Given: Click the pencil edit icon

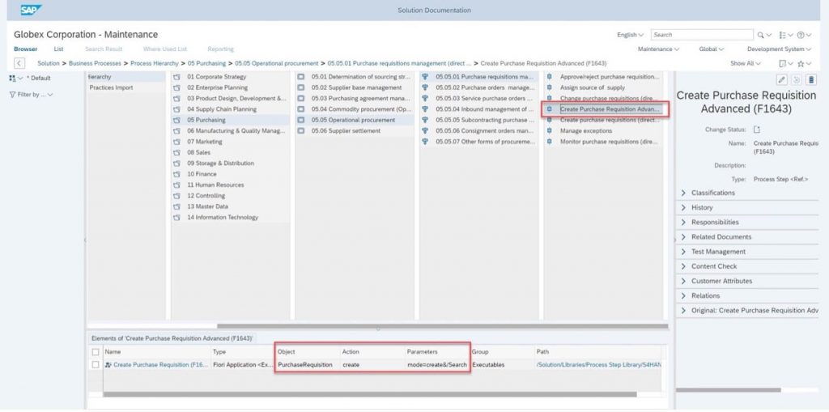Looking at the screenshot, I should pos(781,79).
